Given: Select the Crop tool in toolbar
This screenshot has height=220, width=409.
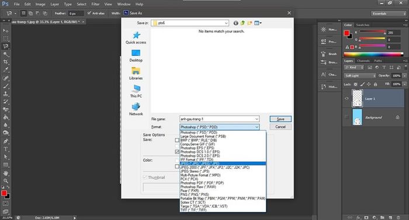Looking at the screenshot, I should [x=6, y=62].
